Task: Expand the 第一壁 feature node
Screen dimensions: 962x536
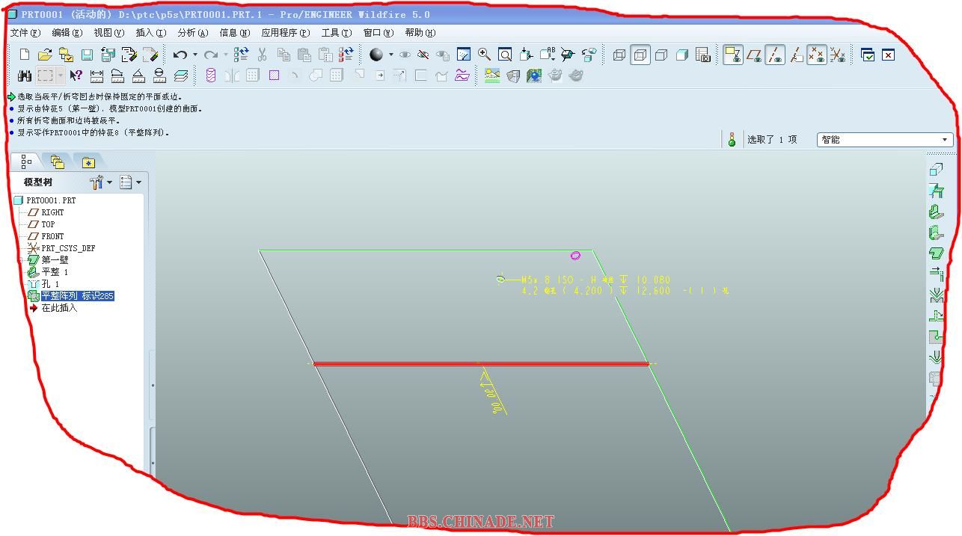Action: tap(22, 260)
